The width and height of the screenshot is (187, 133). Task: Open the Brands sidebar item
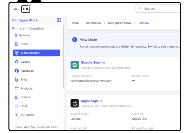click(x=36, y=97)
